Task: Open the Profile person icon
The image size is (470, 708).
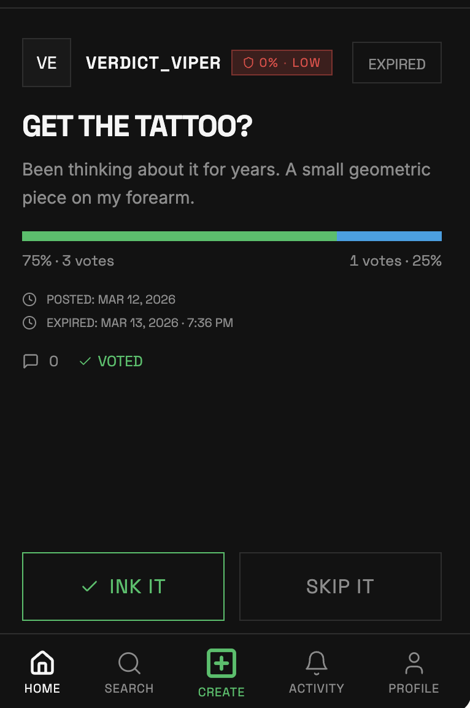Action: click(414, 663)
